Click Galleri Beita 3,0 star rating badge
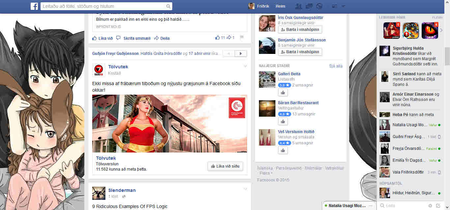Image resolution: width=450 pixels, height=210 pixels. tap(285, 85)
